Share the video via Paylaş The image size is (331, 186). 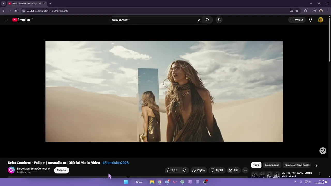tap(199, 170)
